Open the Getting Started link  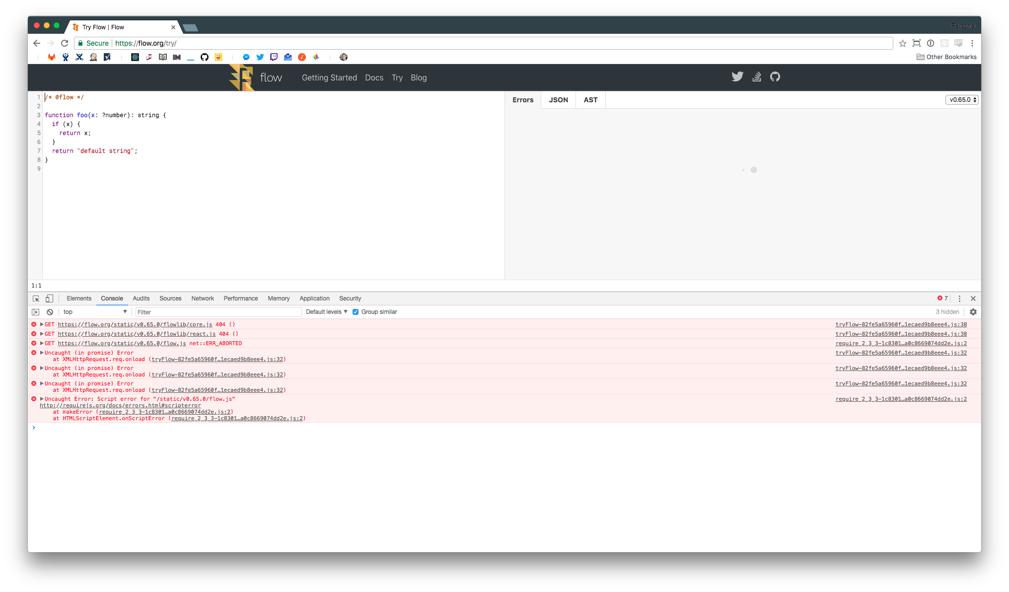(329, 77)
